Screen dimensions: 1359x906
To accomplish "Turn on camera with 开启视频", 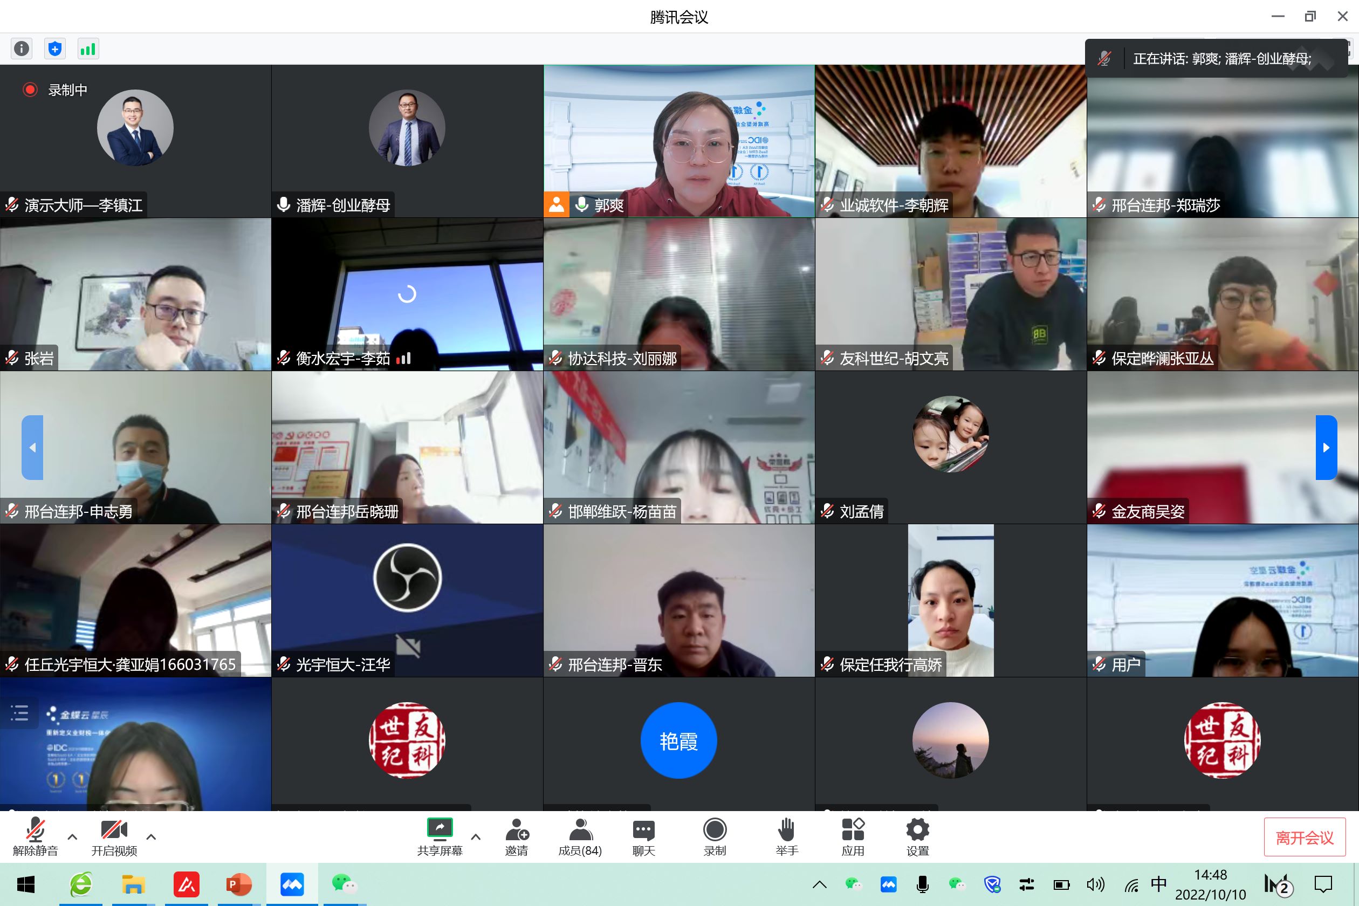I will 114,836.
